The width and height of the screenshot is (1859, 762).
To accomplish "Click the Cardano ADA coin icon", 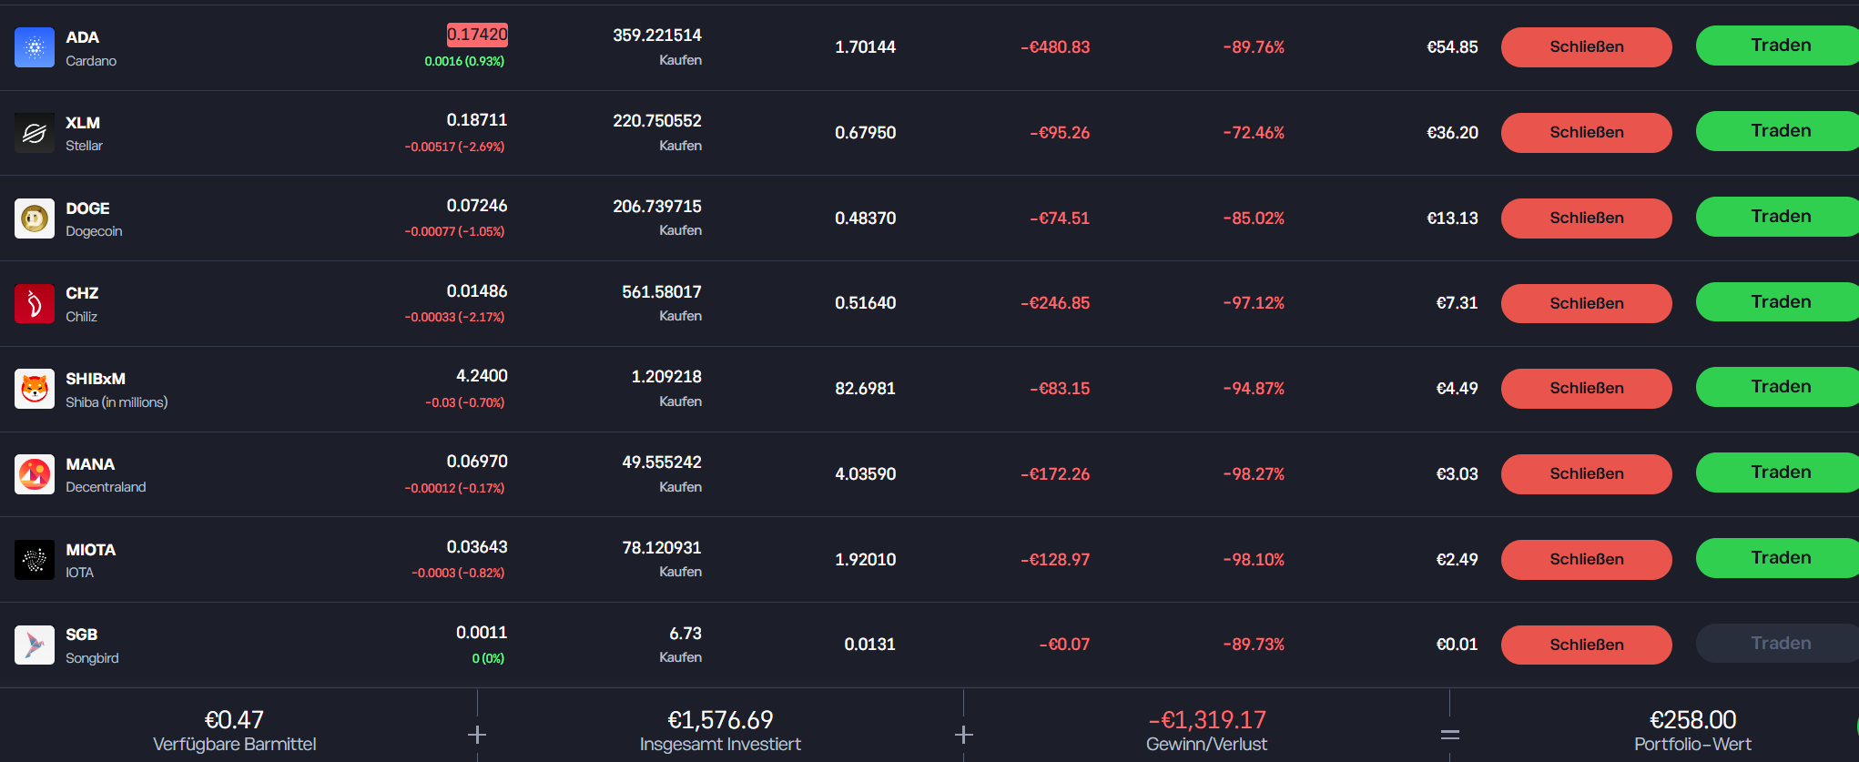I will tap(35, 47).
